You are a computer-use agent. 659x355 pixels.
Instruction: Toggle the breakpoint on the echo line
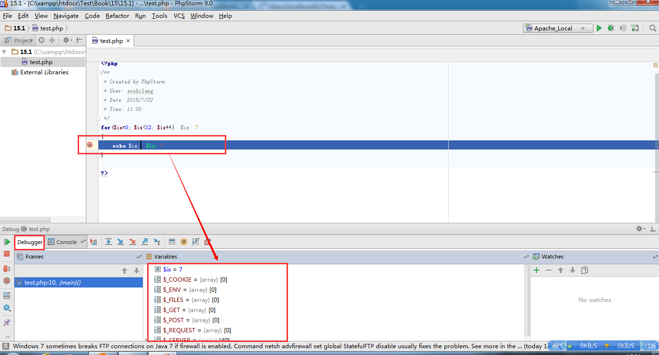pos(90,145)
